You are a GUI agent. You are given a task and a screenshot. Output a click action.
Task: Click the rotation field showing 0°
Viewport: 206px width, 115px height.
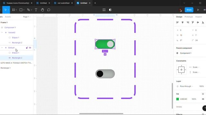[x=183, y=40]
